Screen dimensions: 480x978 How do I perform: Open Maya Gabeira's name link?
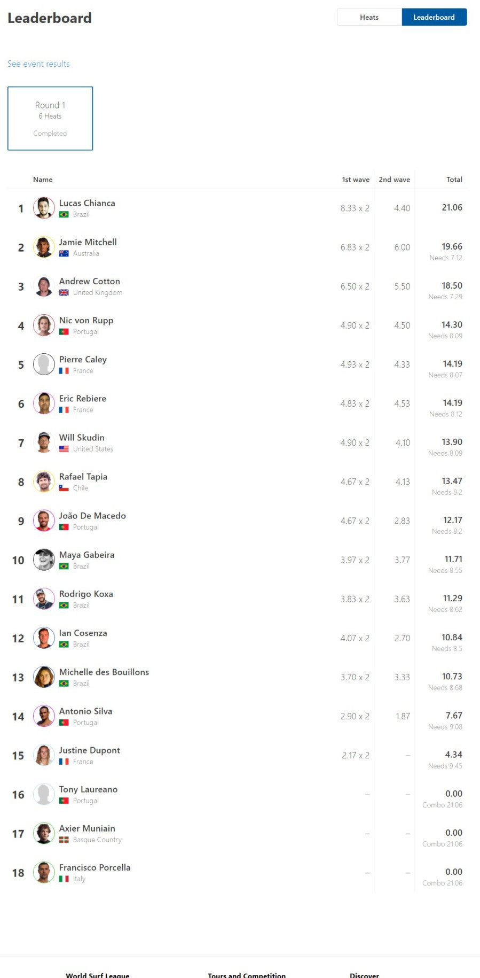(86, 555)
